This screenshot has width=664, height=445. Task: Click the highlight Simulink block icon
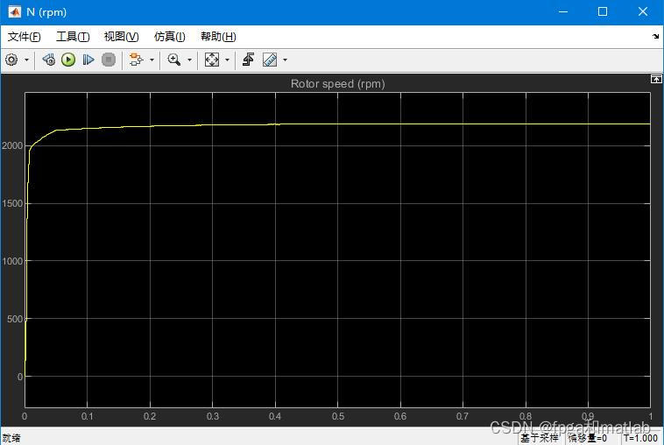[136, 60]
